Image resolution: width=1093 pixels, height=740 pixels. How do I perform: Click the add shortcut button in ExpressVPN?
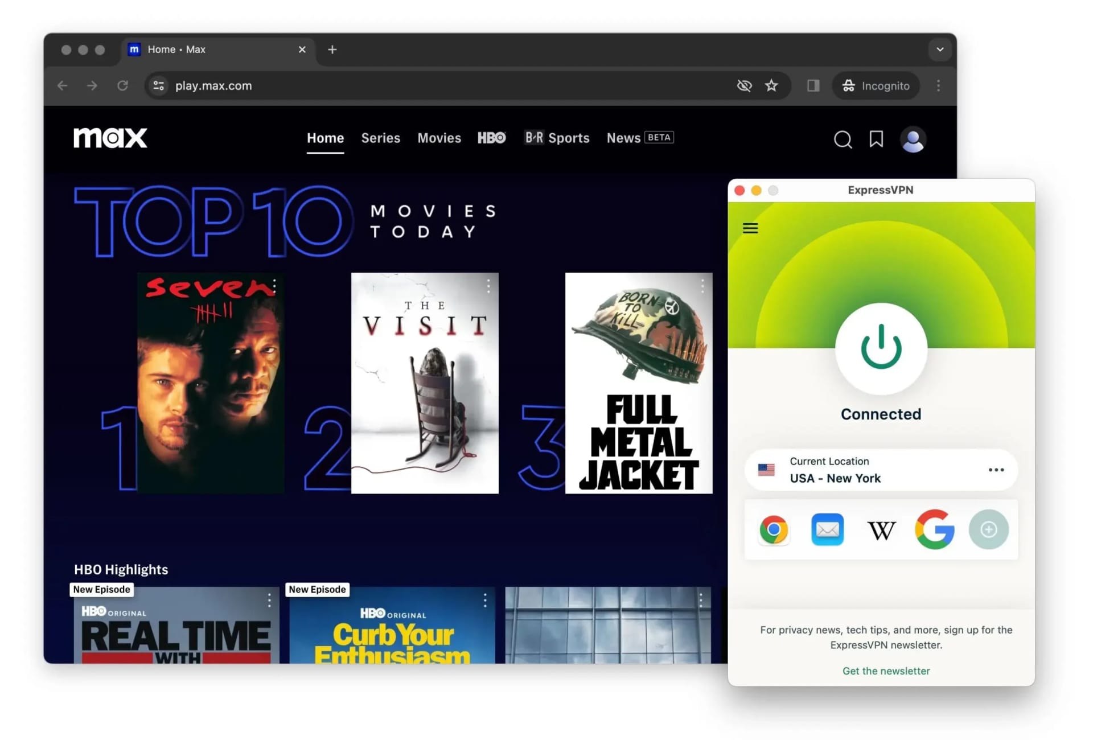(988, 529)
